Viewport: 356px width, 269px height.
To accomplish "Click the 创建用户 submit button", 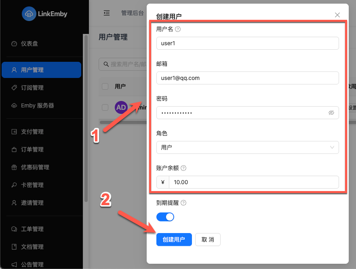I will point(174,240).
